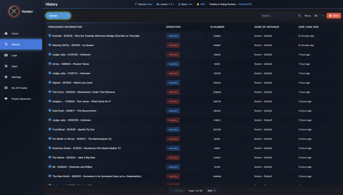Open the Show 20 entries dropdown
This screenshot has width=343, height=195.
point(318,16)
